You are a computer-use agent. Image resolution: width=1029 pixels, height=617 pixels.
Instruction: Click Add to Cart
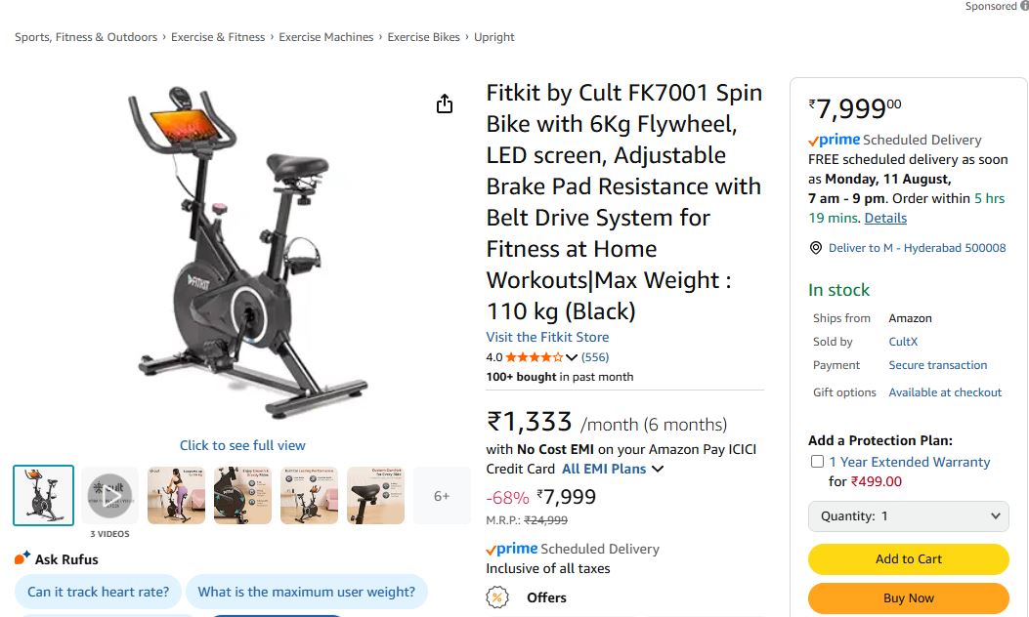[x=908, y=558]
